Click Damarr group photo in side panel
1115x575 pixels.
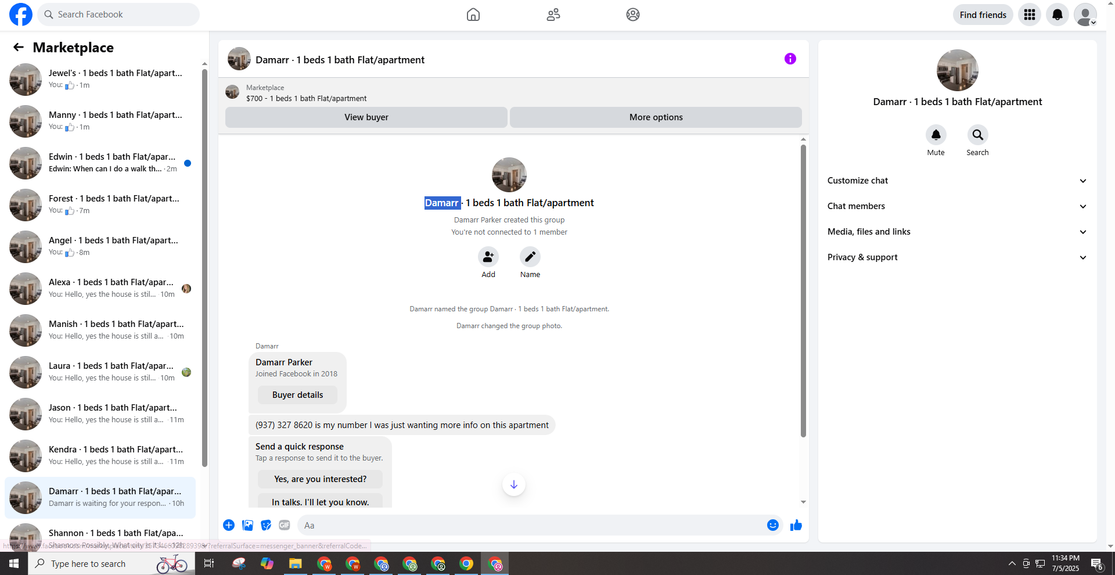(x=957, y=70)
